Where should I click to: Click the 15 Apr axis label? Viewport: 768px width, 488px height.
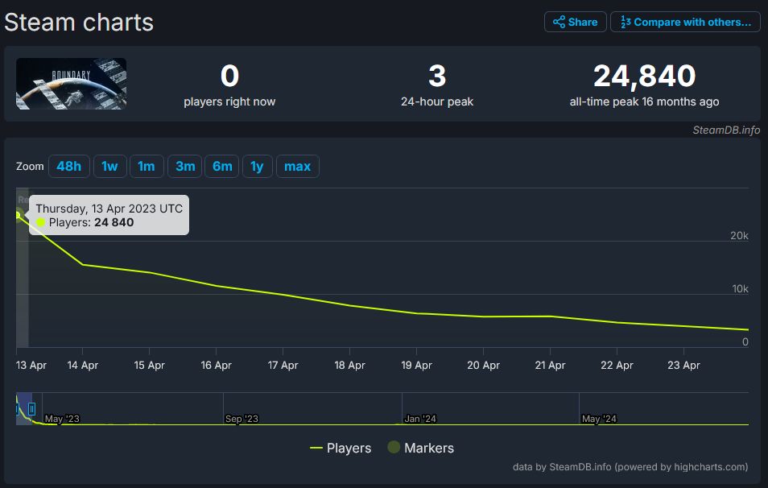[x=150, y=365]
